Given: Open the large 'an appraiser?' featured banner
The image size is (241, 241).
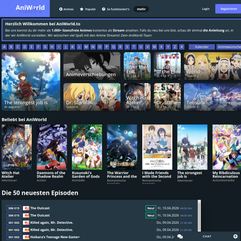Looking at the screenshot, I should 31,82.
